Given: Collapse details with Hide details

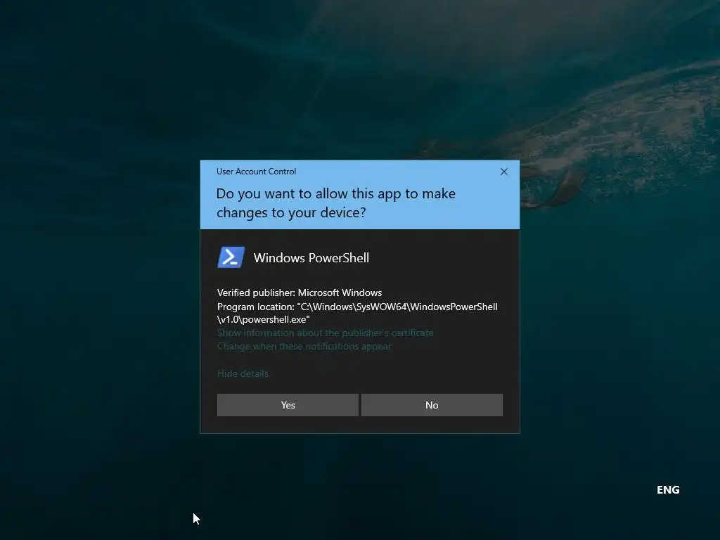Looking at the screenshot, I should 243,374.
